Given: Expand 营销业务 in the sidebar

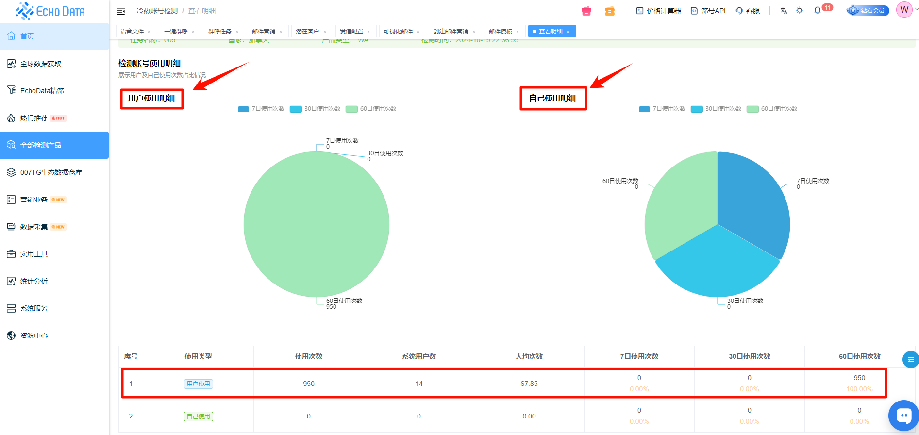Looking at the screenshot, I should click(34, 200).
